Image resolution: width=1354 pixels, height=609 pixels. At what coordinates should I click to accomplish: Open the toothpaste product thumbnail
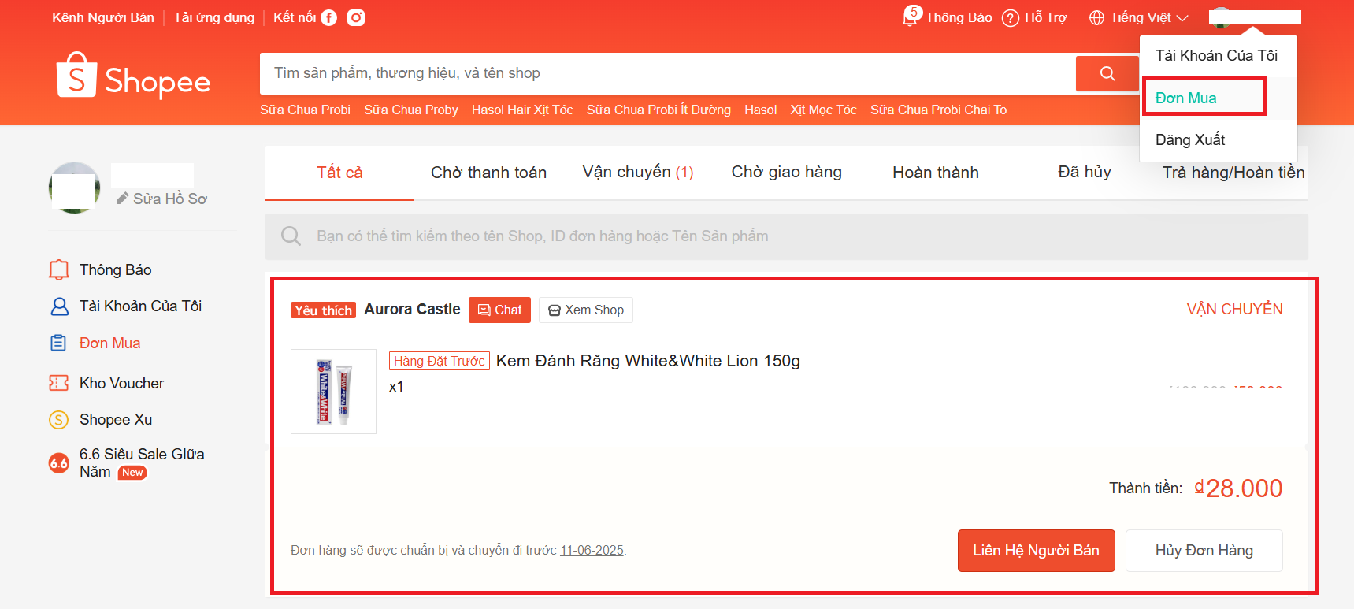click(333, 392)
